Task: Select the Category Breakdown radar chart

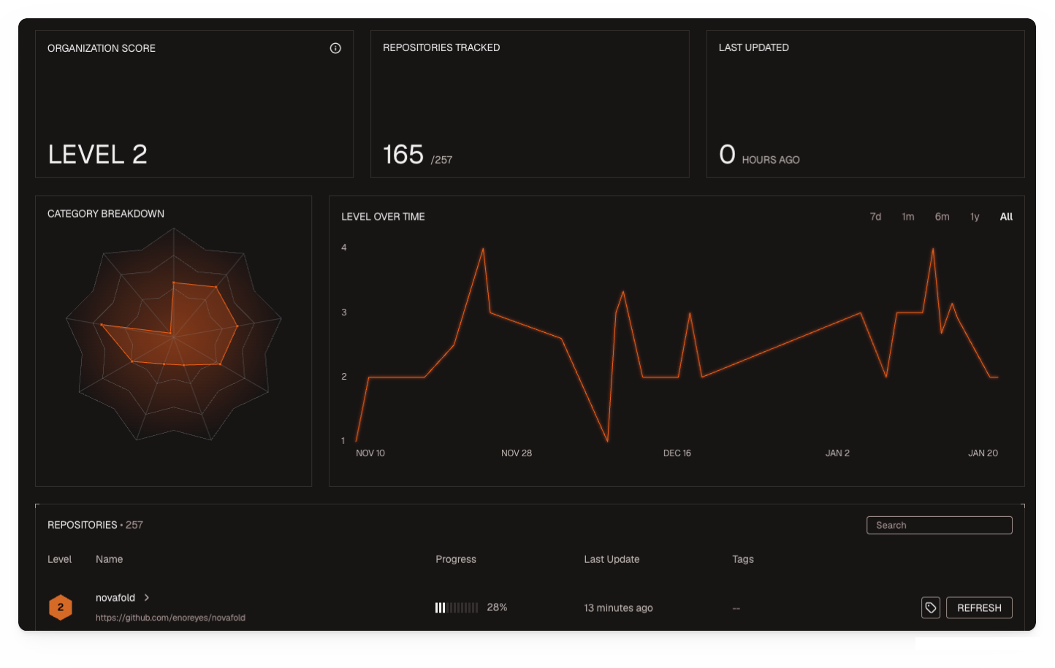Action: [x=173, y=338]
